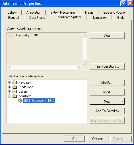Screen dimensions: 134x145
Task: Select the Coordinate System tab
Action: point(68,17)
